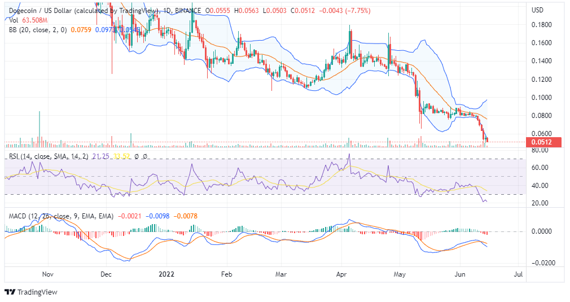570x302 pixels.
Task: Click Apr on the time axis
Action: (341, 274)
